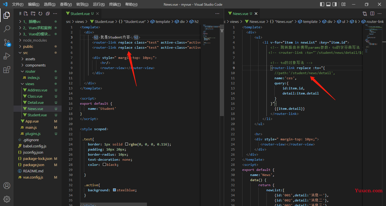Viewport: 386px width, 206px height.
Task: Open more actions for Student.vue editor group
Action: tap(217, 14)
